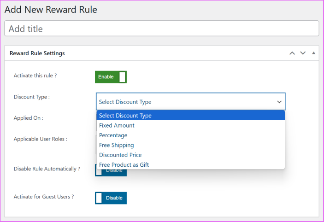324x222 pixels.
Task: Pick the Percentage discount option
Action: pyautogui.click(x=113, y=135)
